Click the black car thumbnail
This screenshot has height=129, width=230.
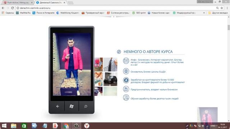[110, 79]
